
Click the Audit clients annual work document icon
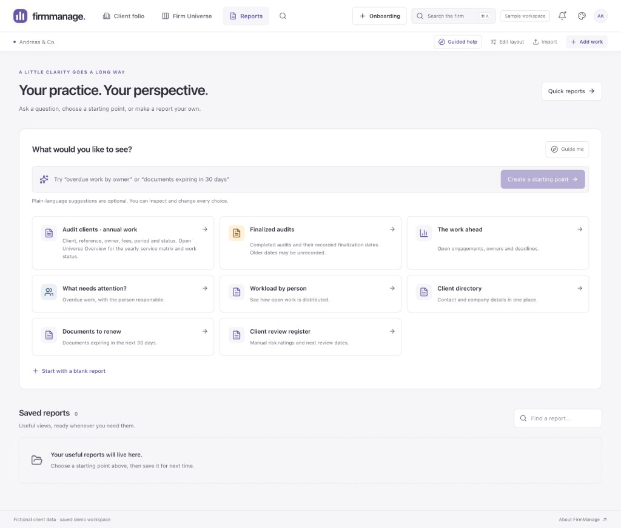49,233
